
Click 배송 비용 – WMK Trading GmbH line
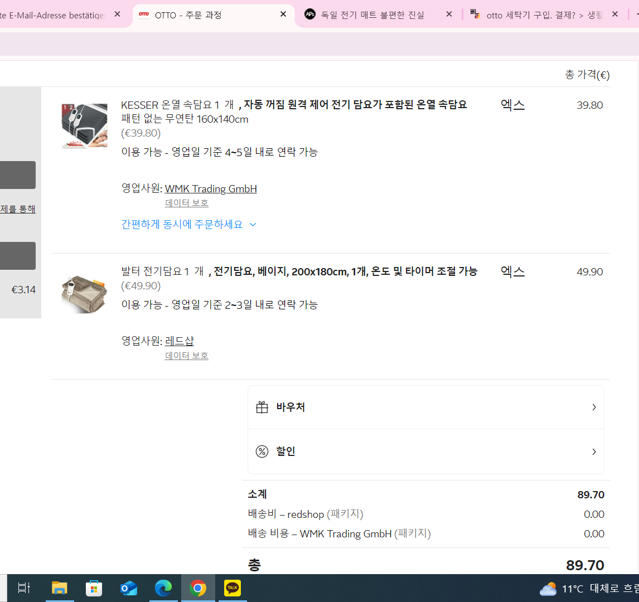339,533
